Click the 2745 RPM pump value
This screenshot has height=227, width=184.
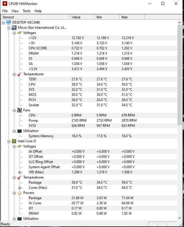(79, 120)
